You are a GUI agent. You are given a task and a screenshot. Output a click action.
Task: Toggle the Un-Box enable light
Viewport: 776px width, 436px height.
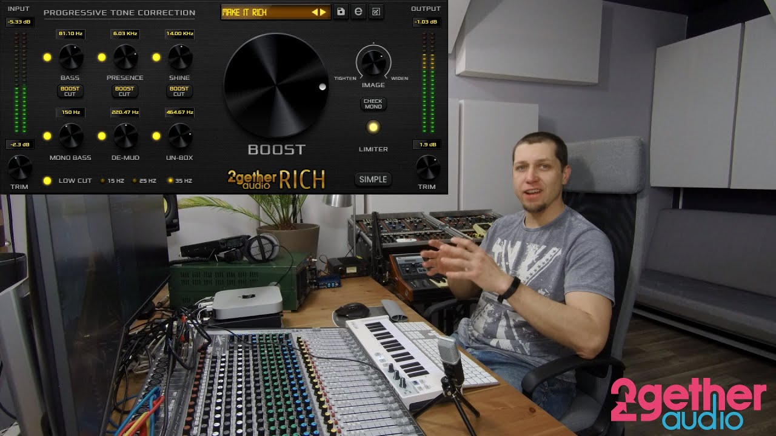pos(156,136)
